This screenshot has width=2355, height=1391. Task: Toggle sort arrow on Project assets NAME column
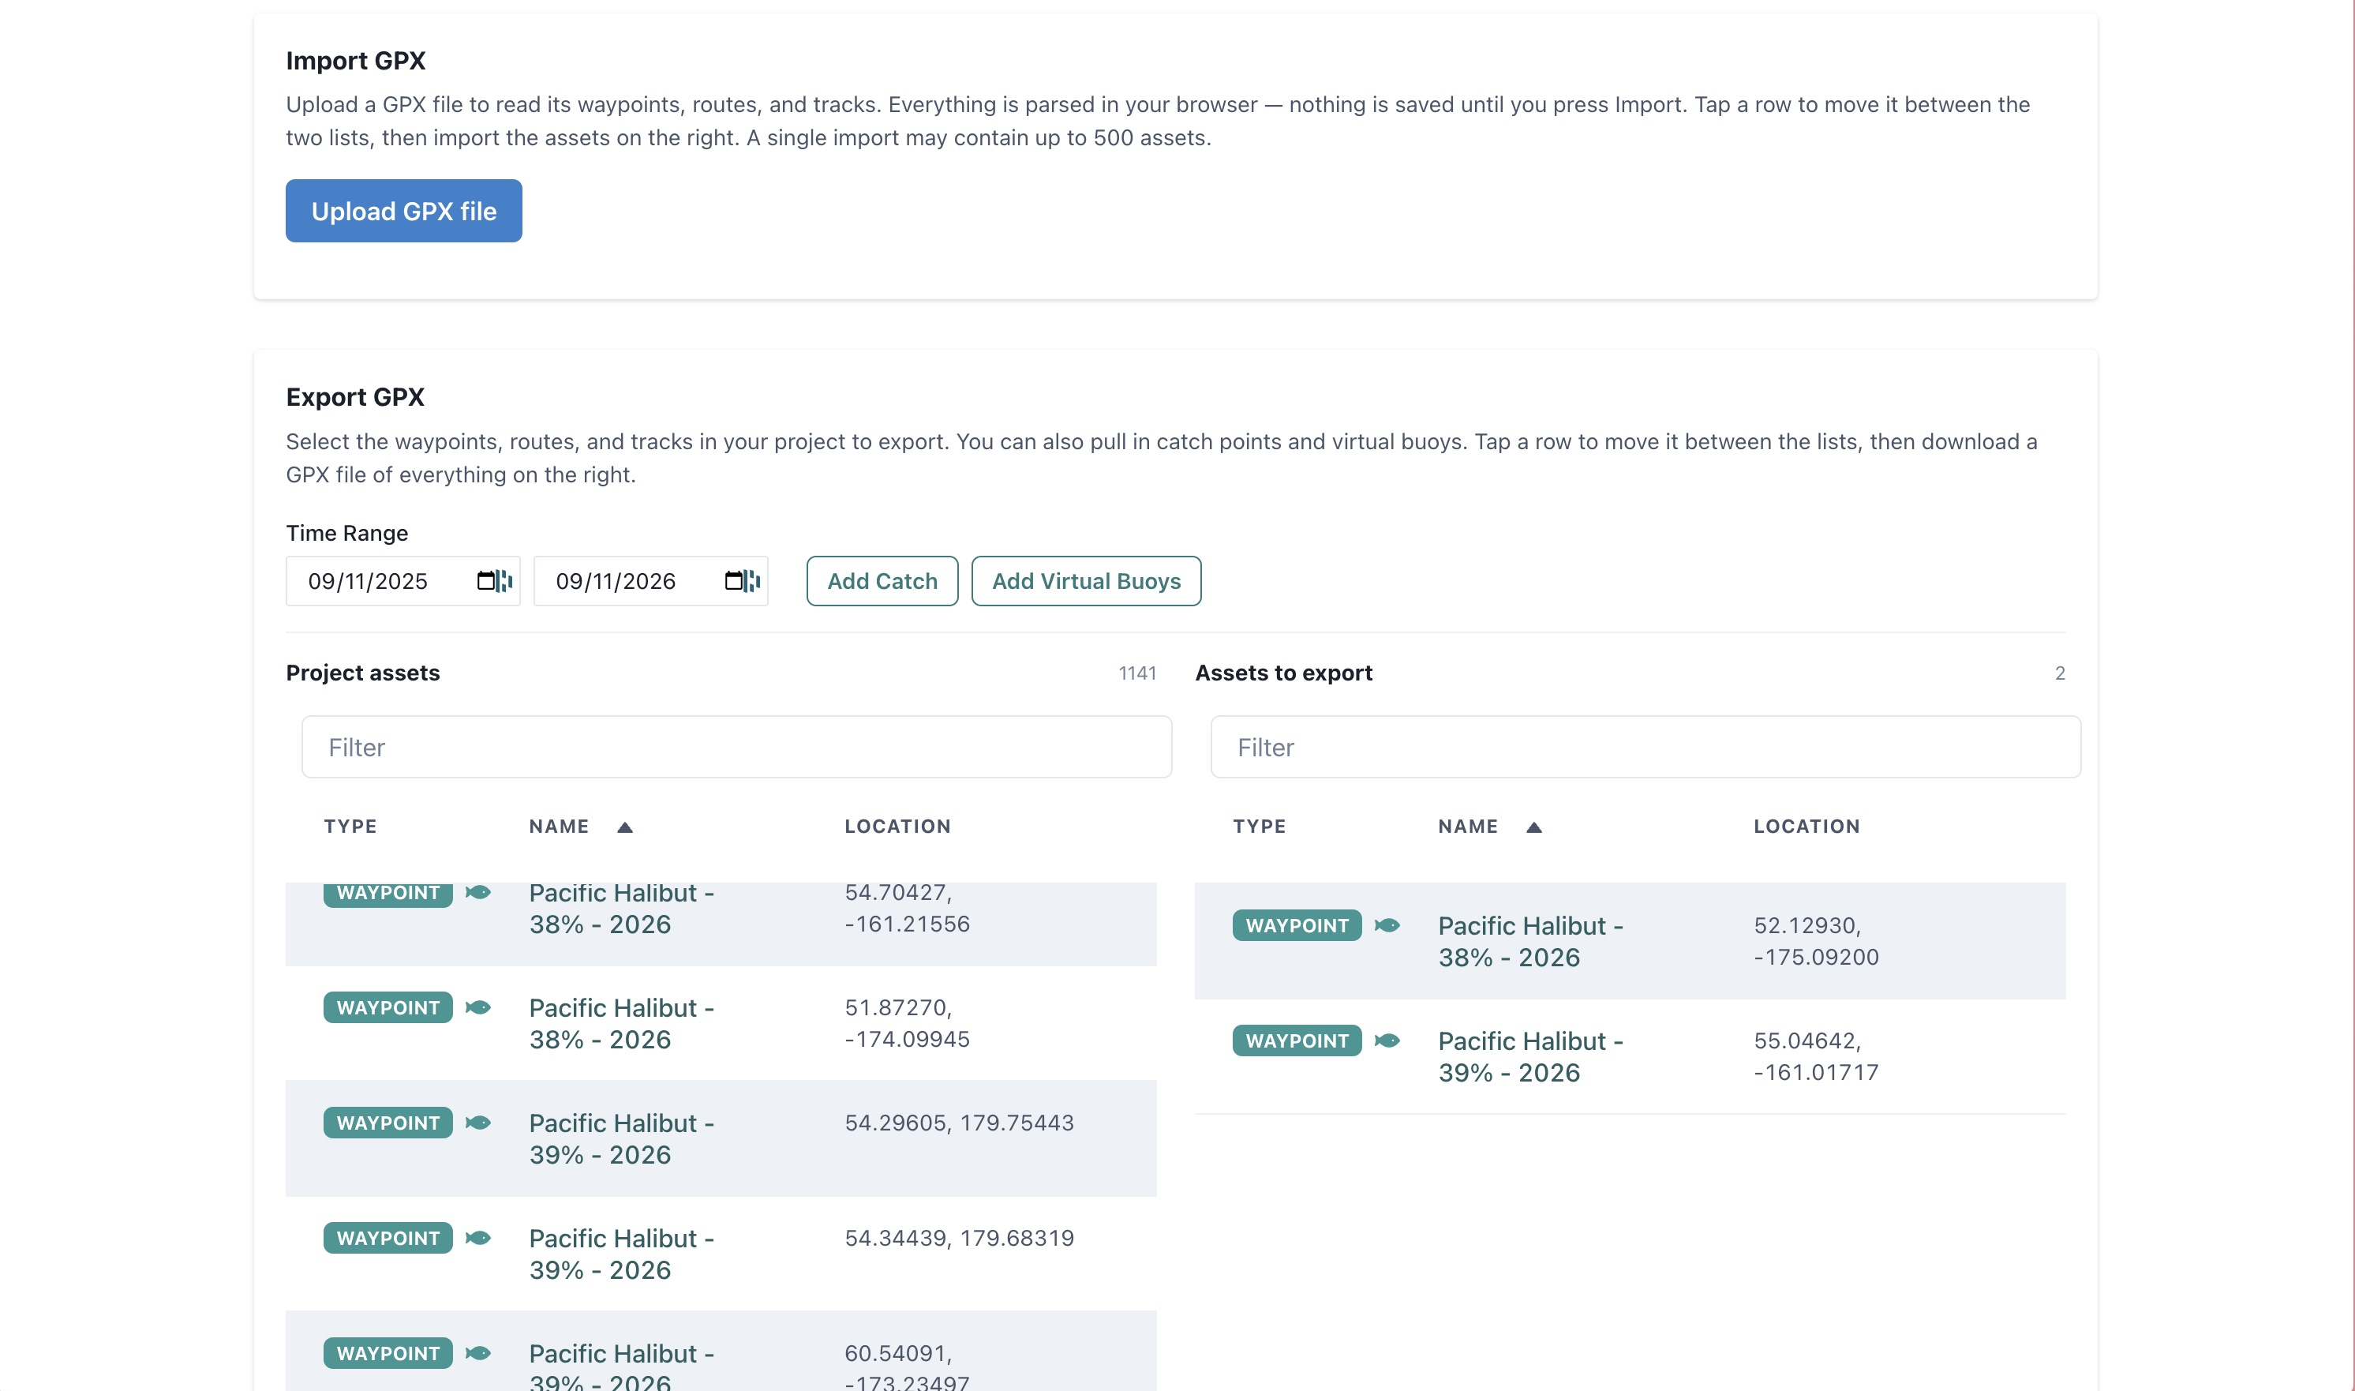coord(625,827)
